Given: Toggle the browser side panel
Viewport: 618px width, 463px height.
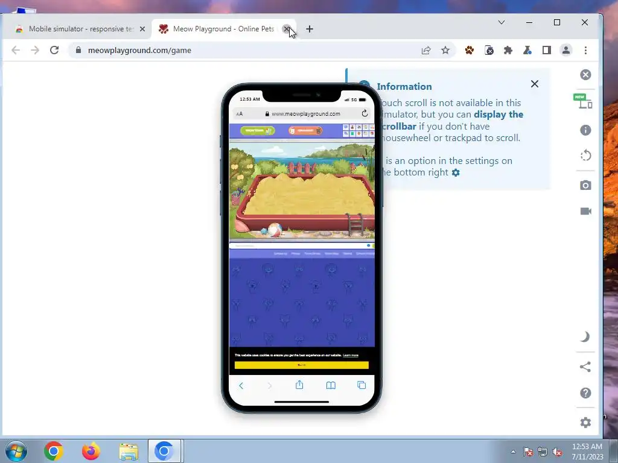Looking at the screenshot, I should pyautogui.click(x=547, y=50).
